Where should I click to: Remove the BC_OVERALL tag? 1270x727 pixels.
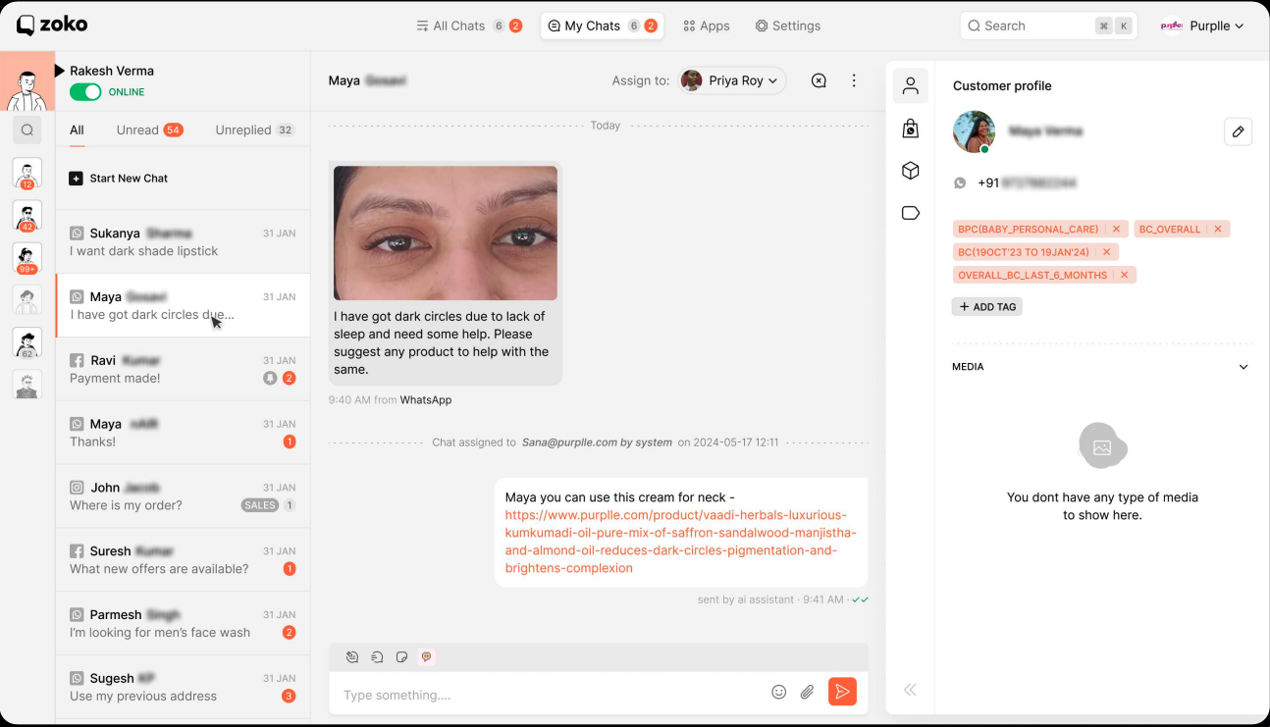coord(1218,229)
